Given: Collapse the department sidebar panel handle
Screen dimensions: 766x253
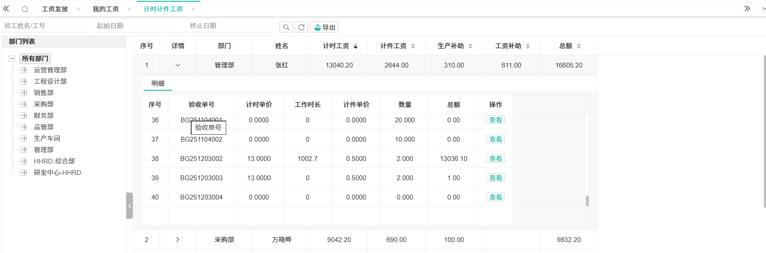Looking at the screenshot, I should [129, 206].
